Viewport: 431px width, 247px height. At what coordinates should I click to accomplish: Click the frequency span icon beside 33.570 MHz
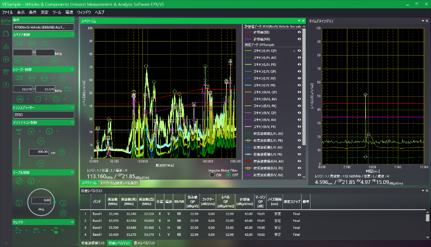pyautogui.click(x=68, y=89)
